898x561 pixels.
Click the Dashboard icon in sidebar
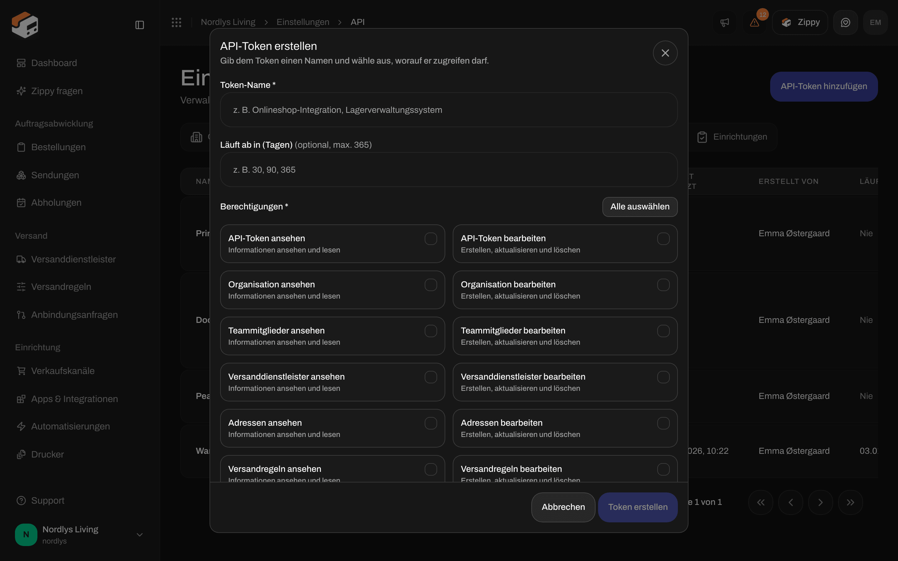[21, 63]
